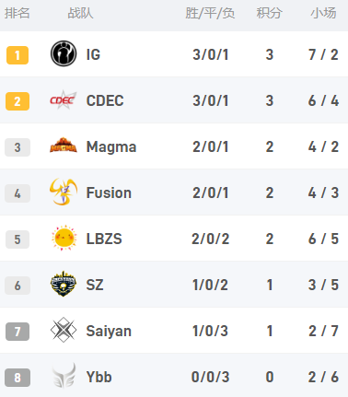Click the gold rank 1 badge
The image size is (348, 397).
(17, 55)
